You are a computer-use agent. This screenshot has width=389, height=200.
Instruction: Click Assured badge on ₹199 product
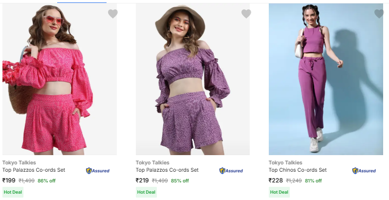pos(98,171)
